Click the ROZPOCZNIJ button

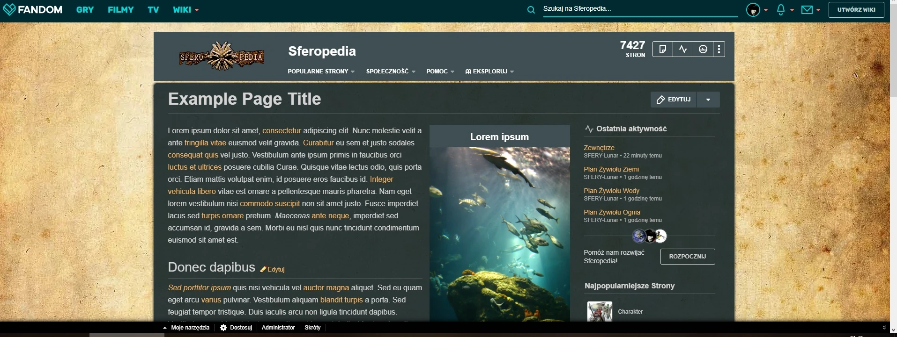click(688, 257)
